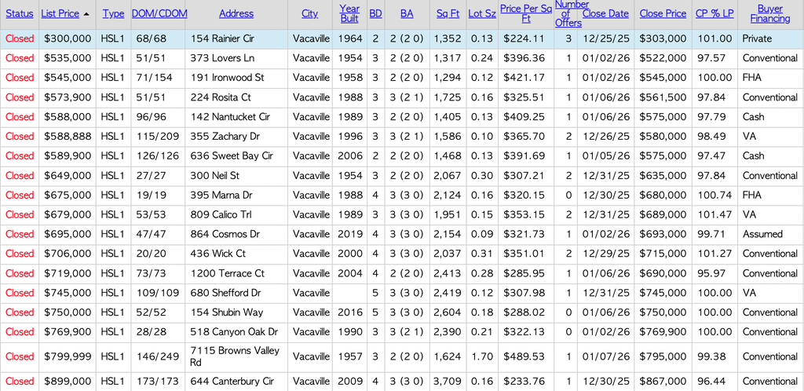Click the Number of Offers header
This screenshot has height=391, width=804.
568,14
